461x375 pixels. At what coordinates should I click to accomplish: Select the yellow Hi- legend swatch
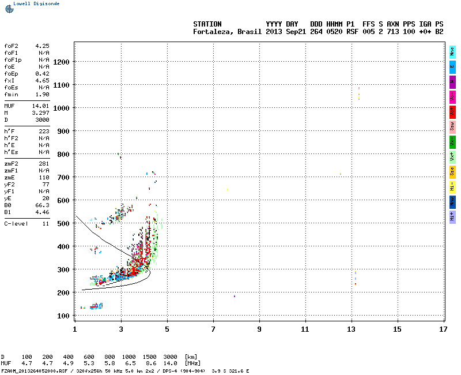pos(452,187)
